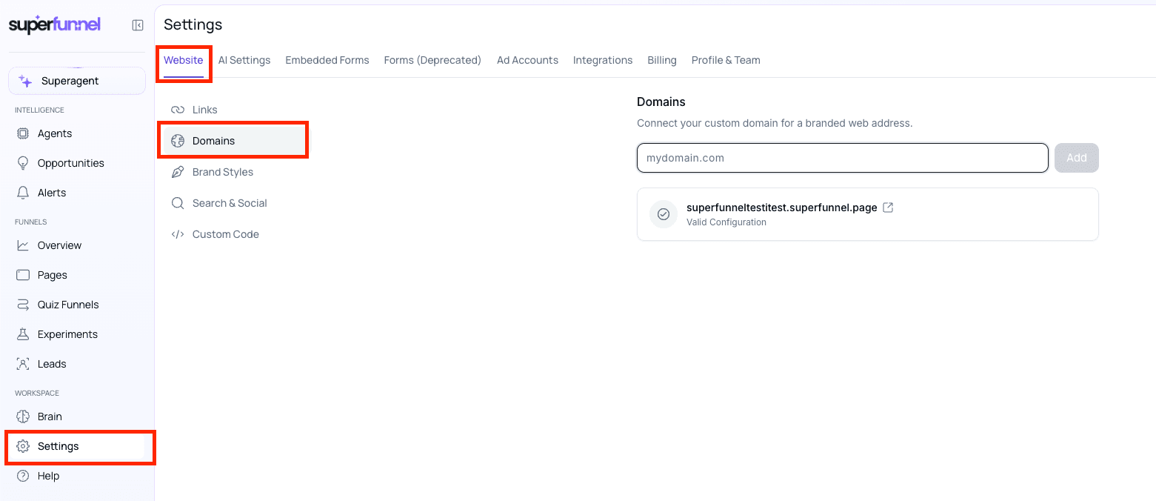Screen dimensions: 1156x501
Task: Click the Domains globe icon
Action: (178, 141)
